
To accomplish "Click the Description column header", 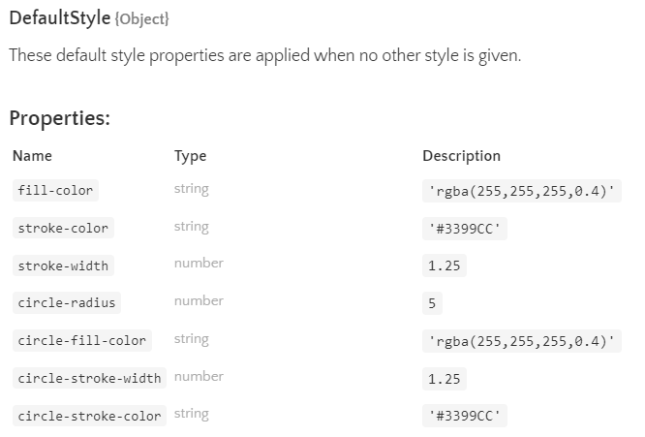I will pyautogui.click(x=461, y=156).
